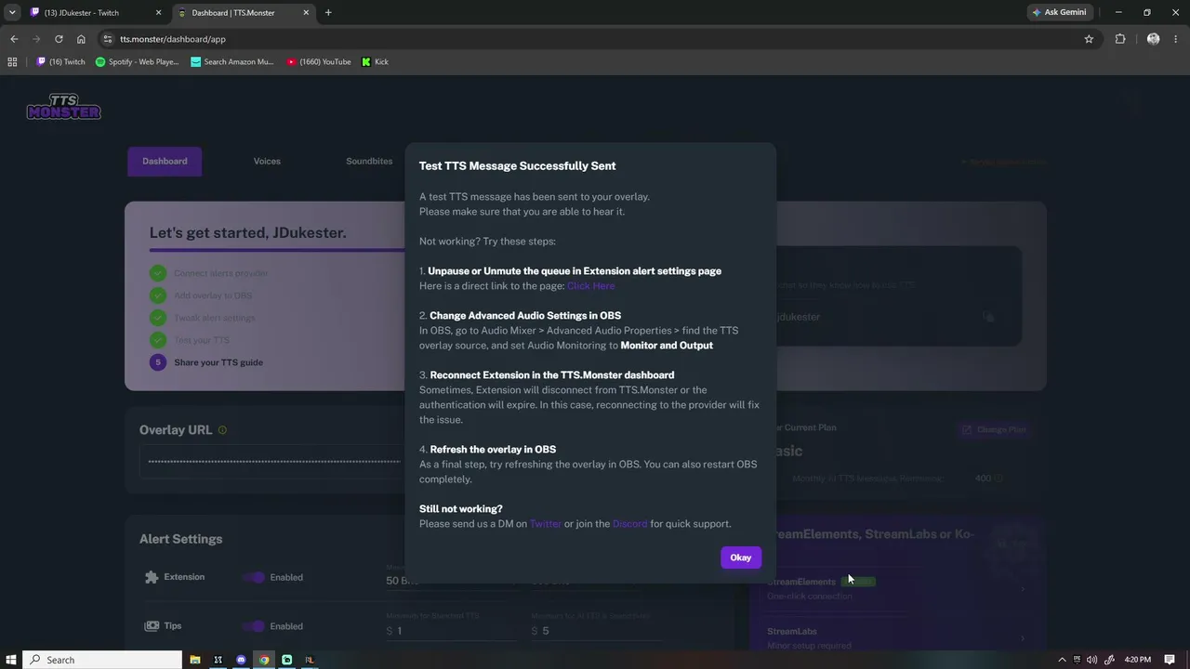Select the 'Share your TTS guide' step
This screenshot has width=1190, height=669.
pyautogui.click(x=206, y=362)
